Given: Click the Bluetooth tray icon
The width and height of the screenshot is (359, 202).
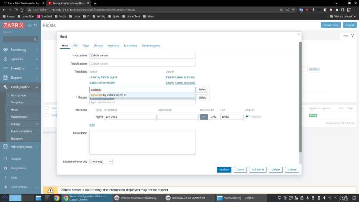Looking at the screenshot, I should pyautogui.click(x=307, y=198).
